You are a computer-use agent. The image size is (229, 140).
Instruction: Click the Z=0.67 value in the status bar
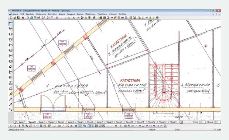click(177, 130)
